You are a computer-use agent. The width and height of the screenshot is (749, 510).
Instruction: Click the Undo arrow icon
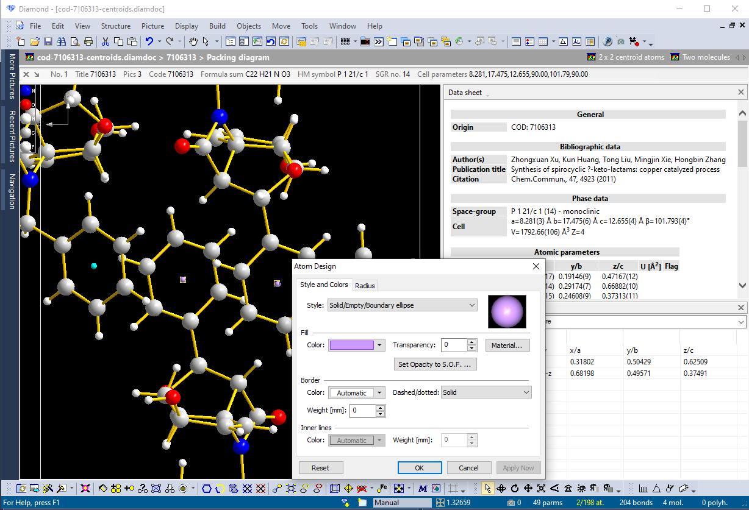coord(150,41)
